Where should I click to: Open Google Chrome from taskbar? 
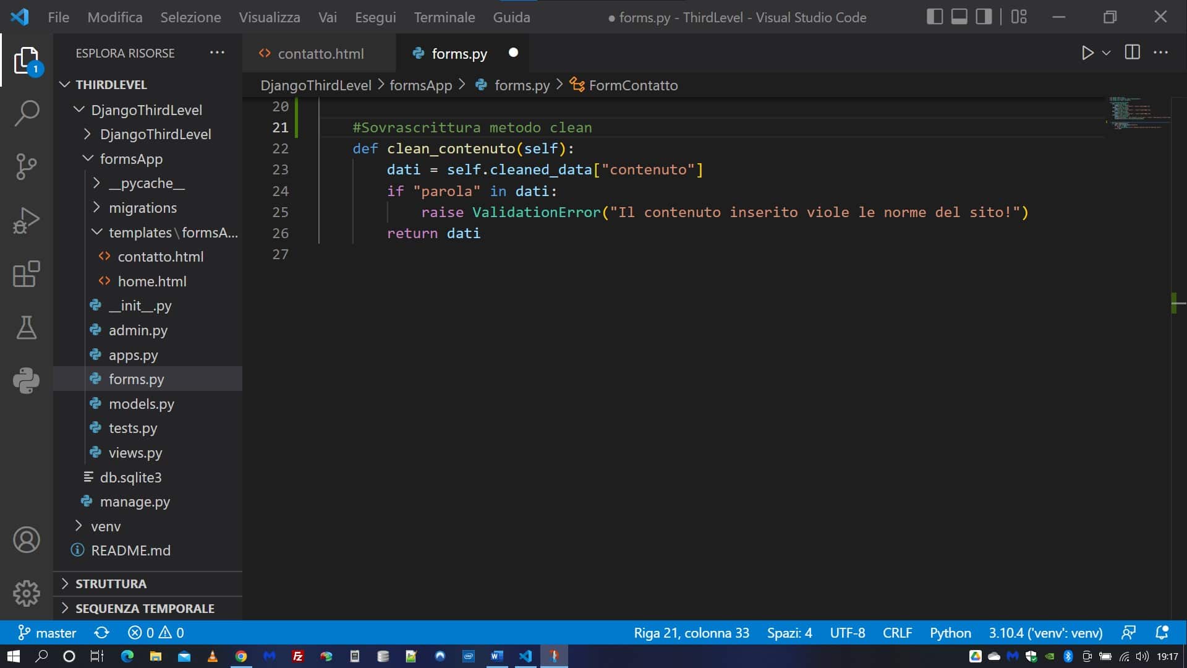(x=241, y=656)
